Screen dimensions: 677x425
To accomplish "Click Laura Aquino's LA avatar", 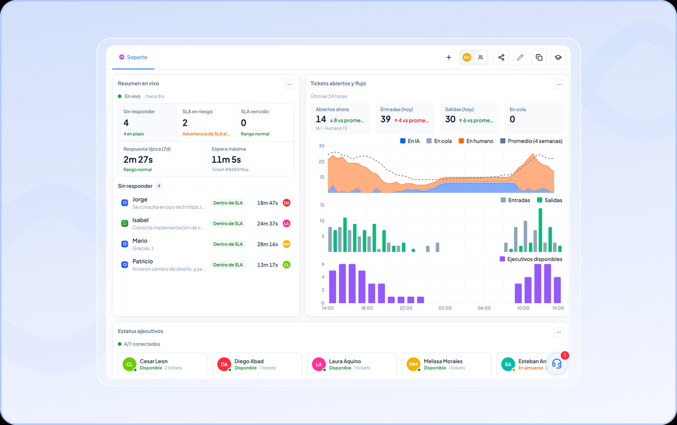I will pos(319,364).
